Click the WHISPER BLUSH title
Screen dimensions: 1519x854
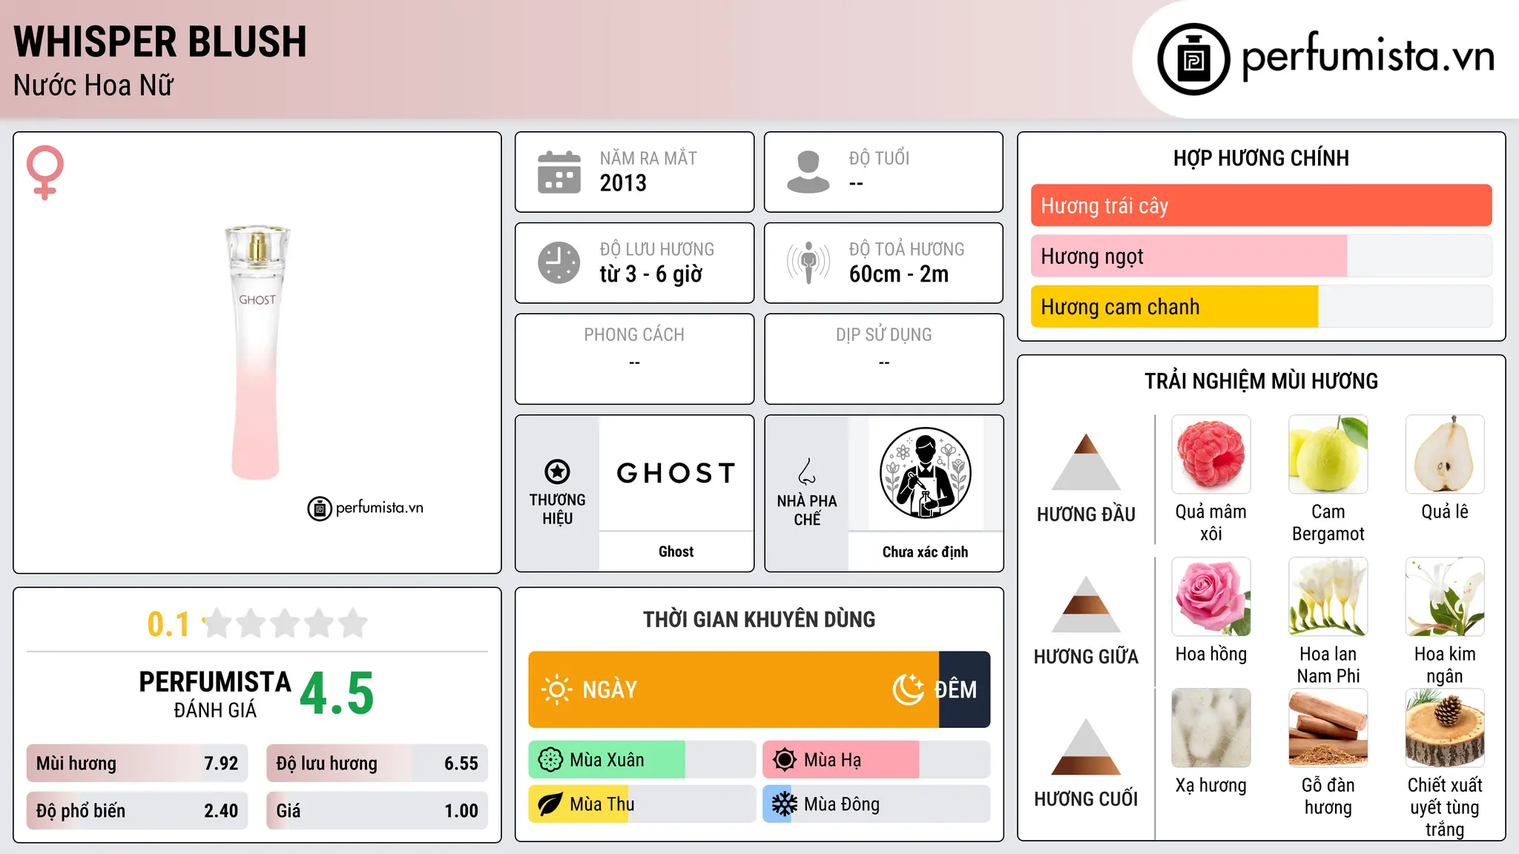point(160,42)
